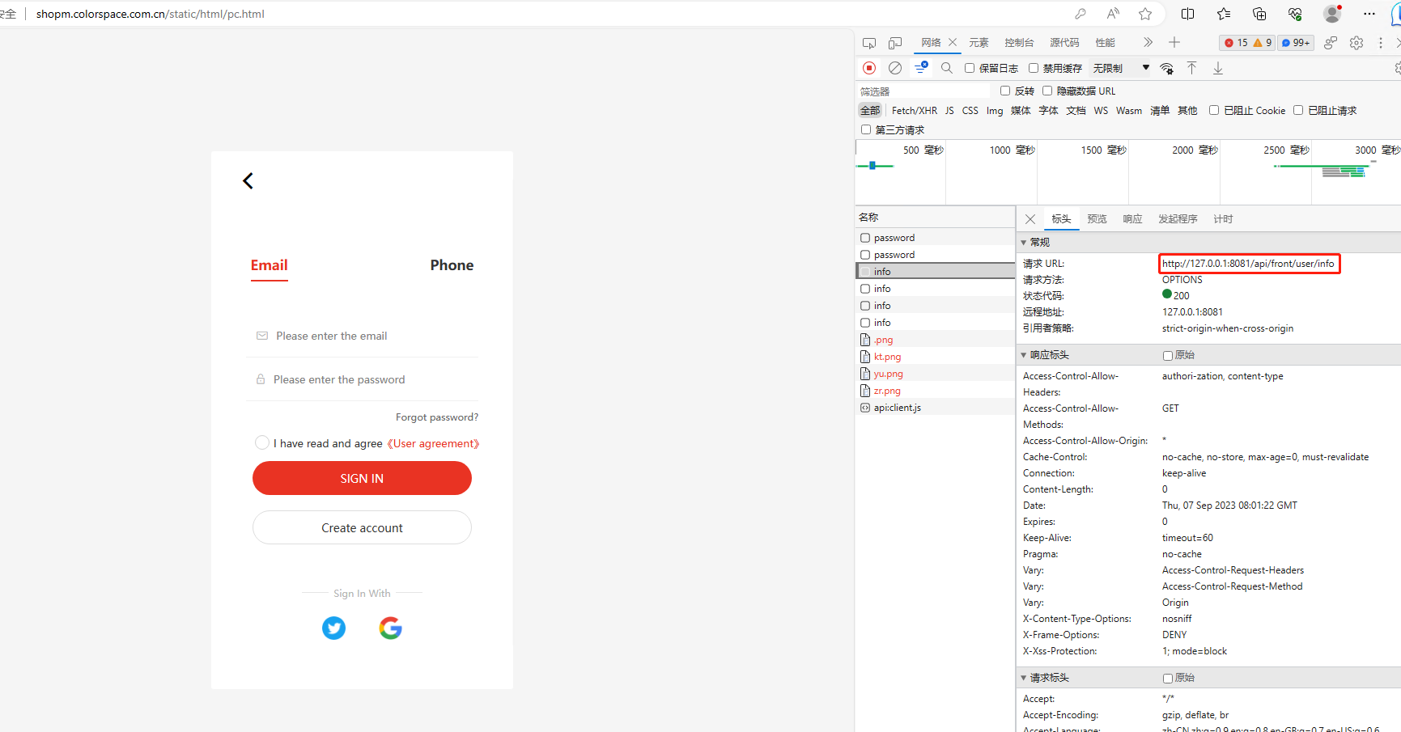Enable 禁用缓存 checkbox
This screenshot has height=732, width=1401.
pyautogui.click(x=1034, y=68)
